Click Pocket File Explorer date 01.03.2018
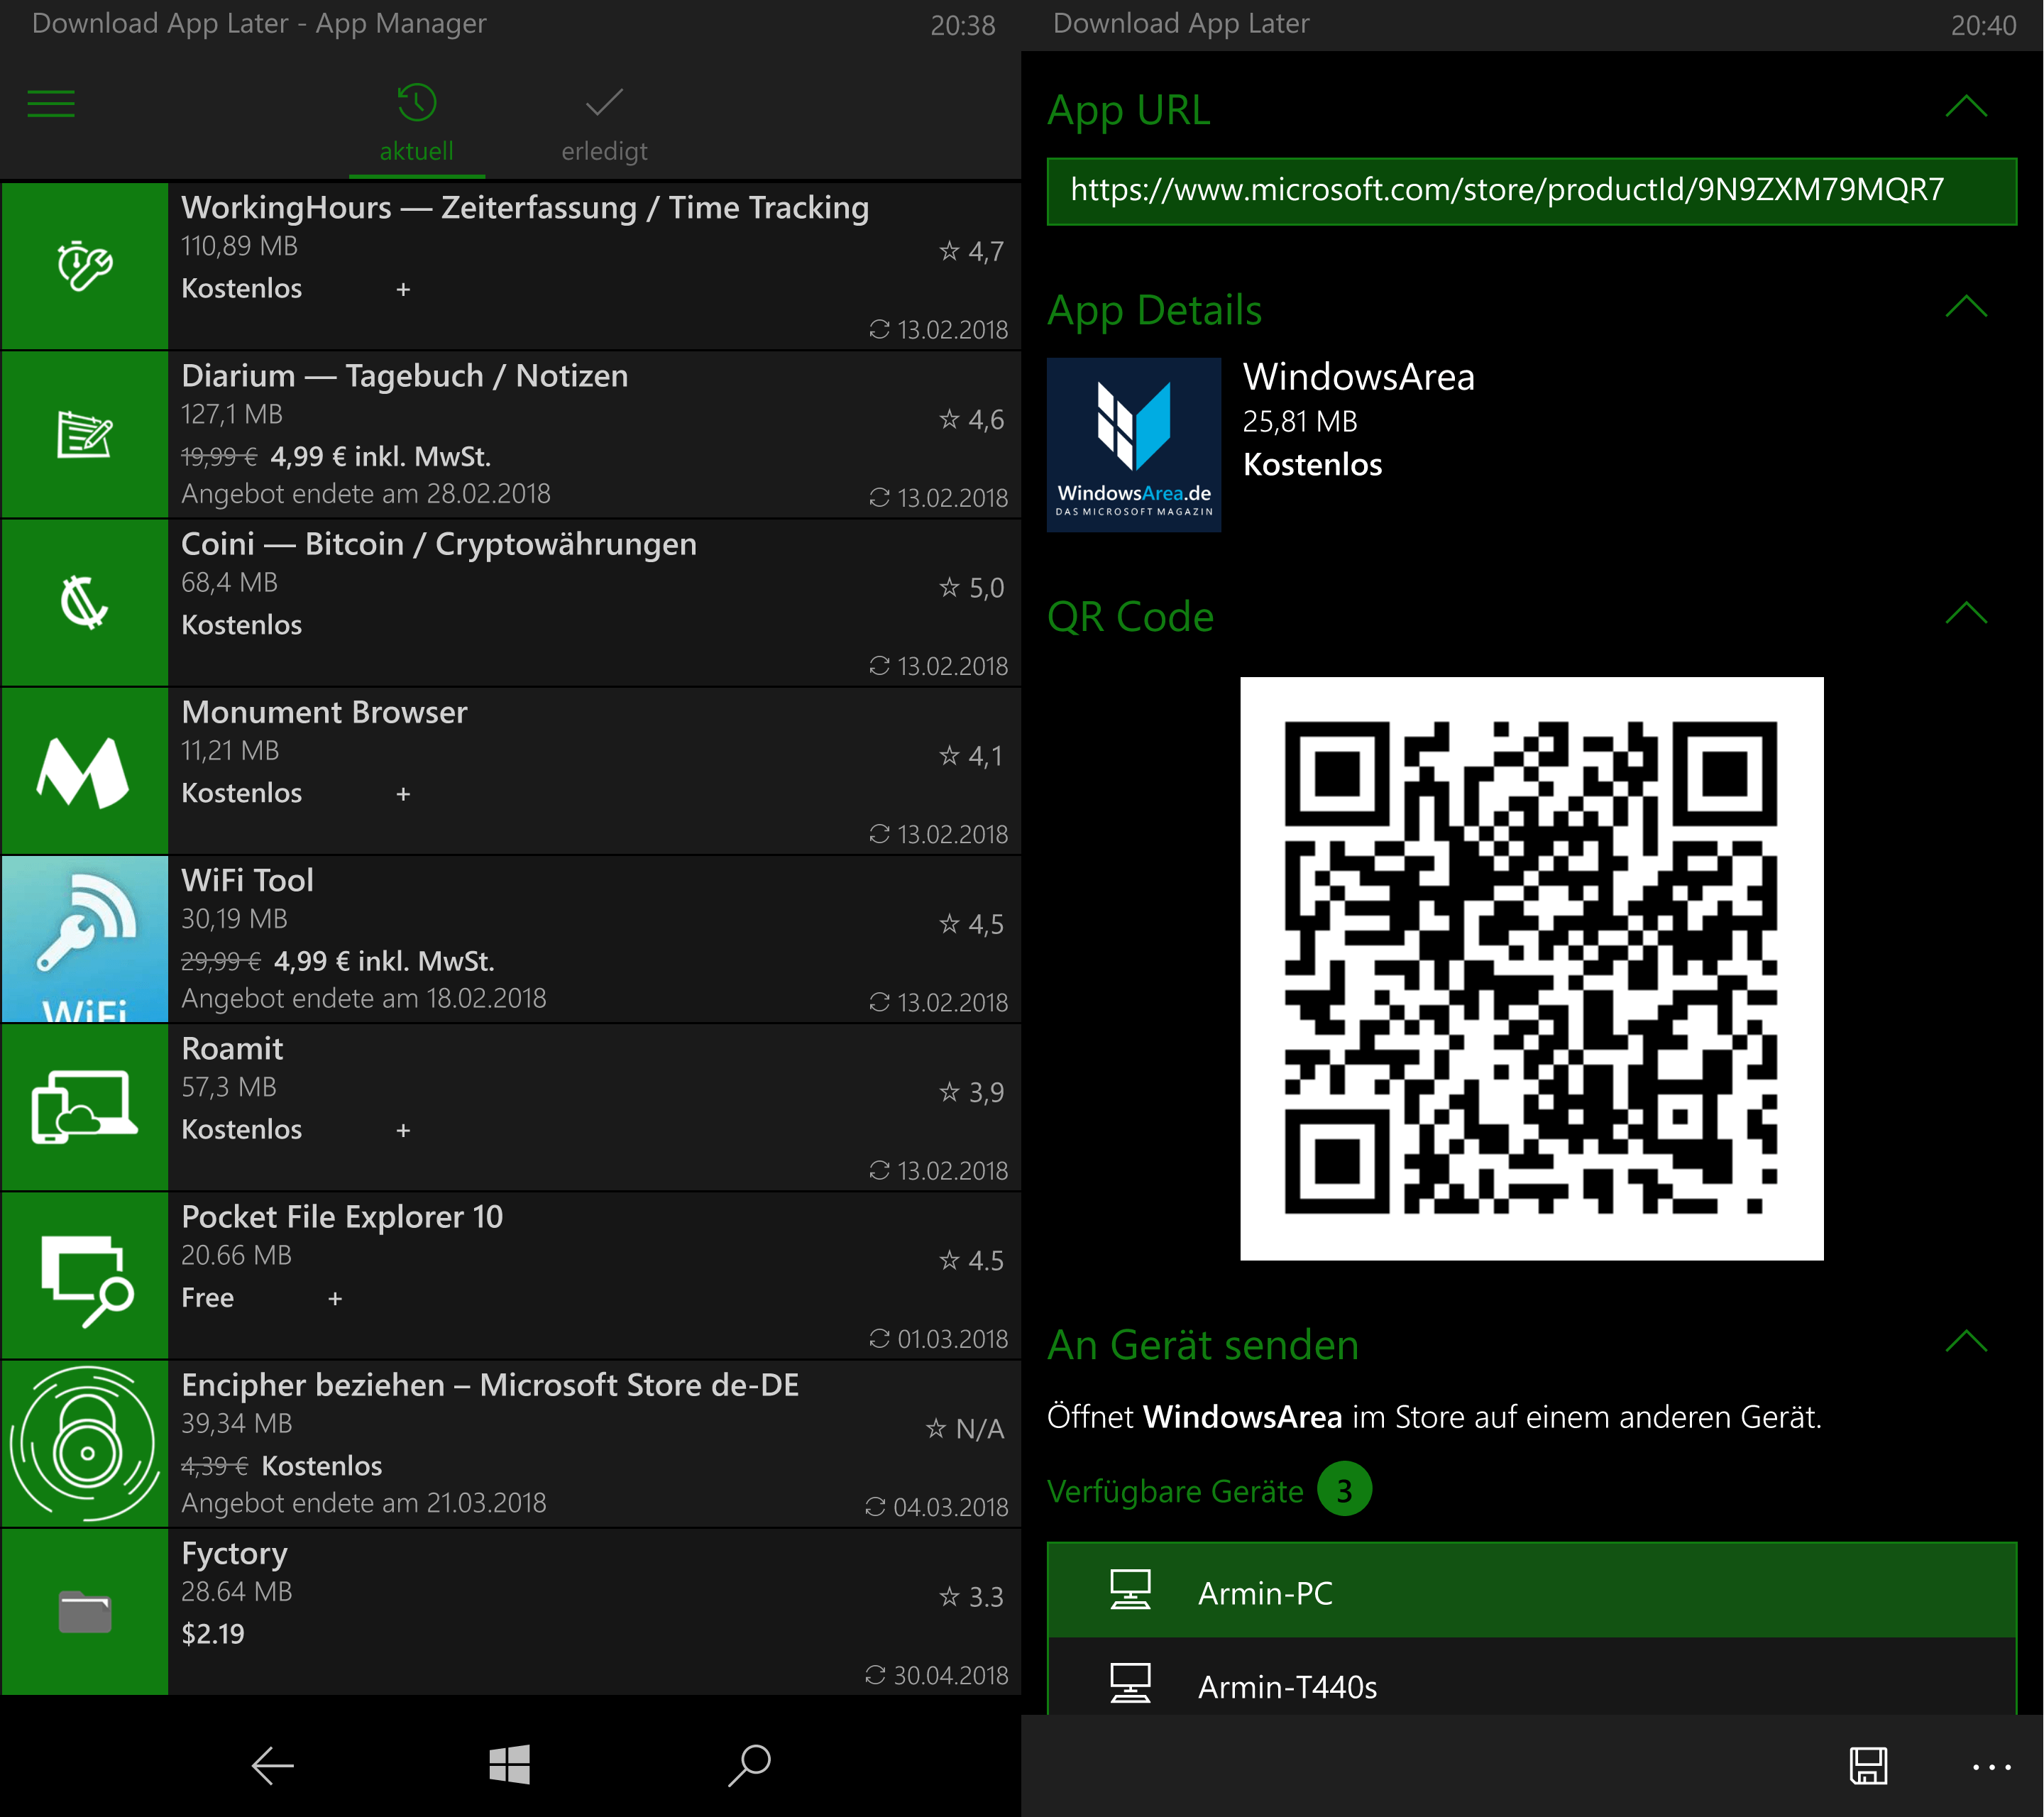 tap(952, 1339)
